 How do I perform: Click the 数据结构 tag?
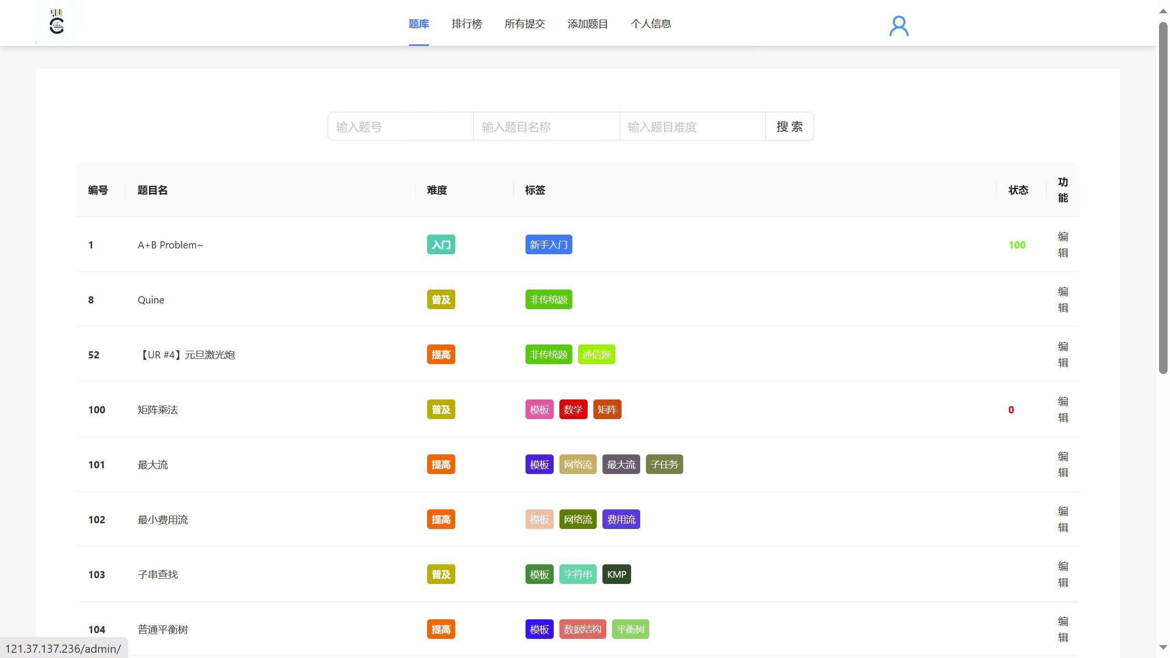click(x=582, y=629)
